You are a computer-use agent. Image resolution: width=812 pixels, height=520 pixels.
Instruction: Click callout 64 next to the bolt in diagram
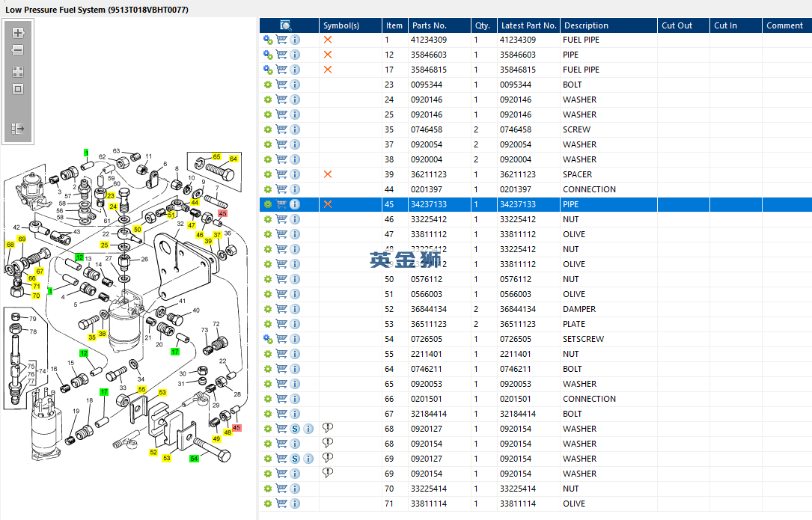233,159
